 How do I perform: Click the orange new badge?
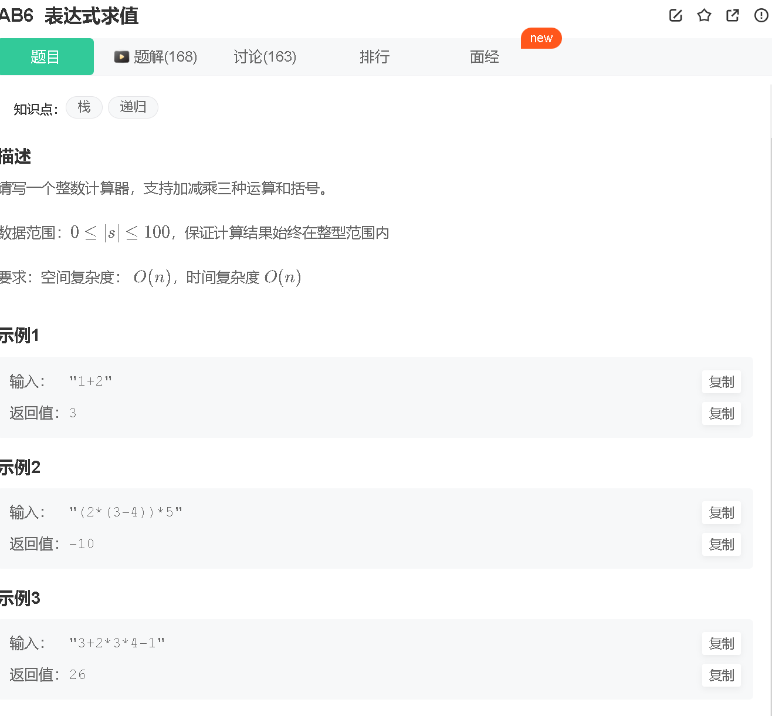(541, 38)
